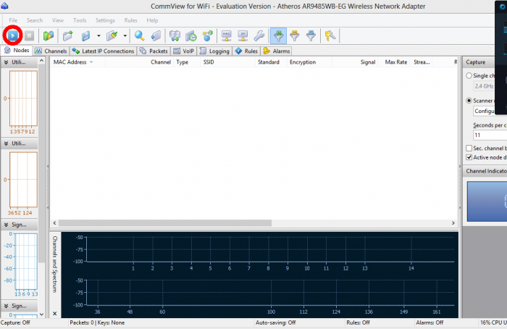Image resolution: width=507 pixels, height=329 pixels.
Task: Click the map/book icon beside Stop
Action: 49,35
